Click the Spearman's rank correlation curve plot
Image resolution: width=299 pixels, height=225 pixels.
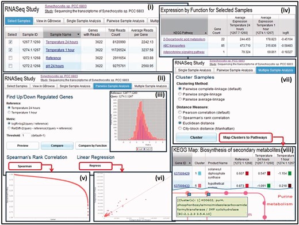click(48, 197)
